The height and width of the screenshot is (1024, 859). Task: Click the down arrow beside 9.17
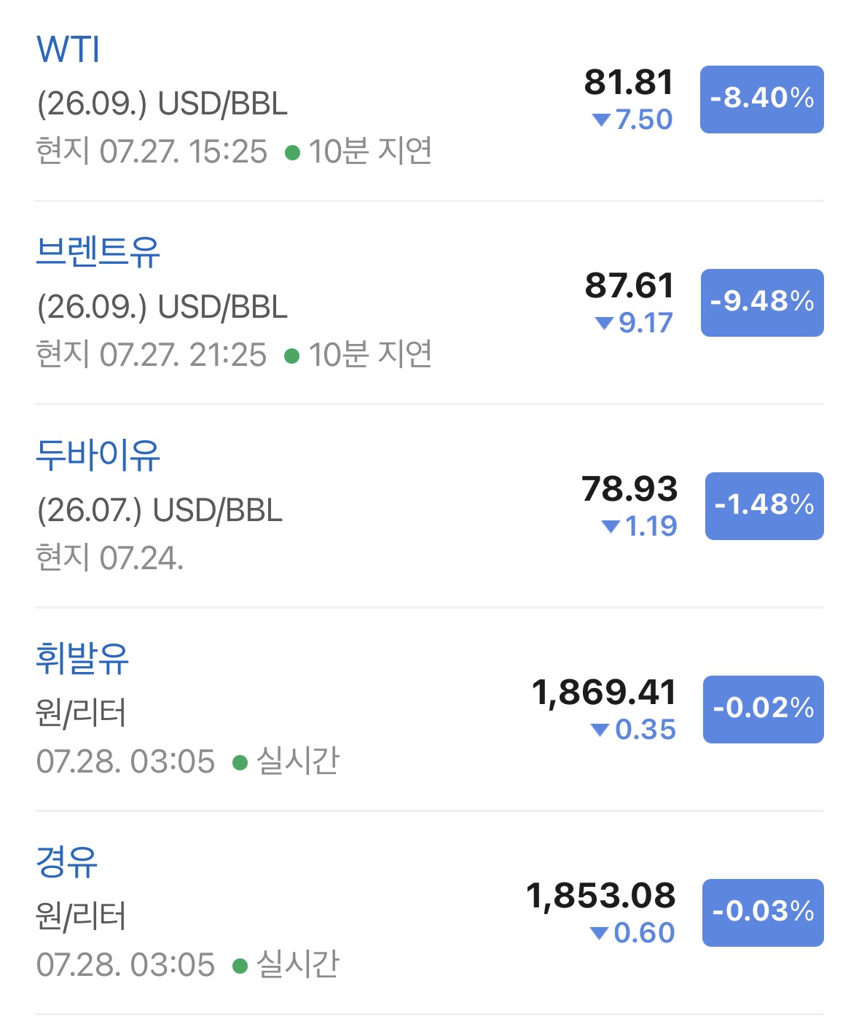[603, 324]
